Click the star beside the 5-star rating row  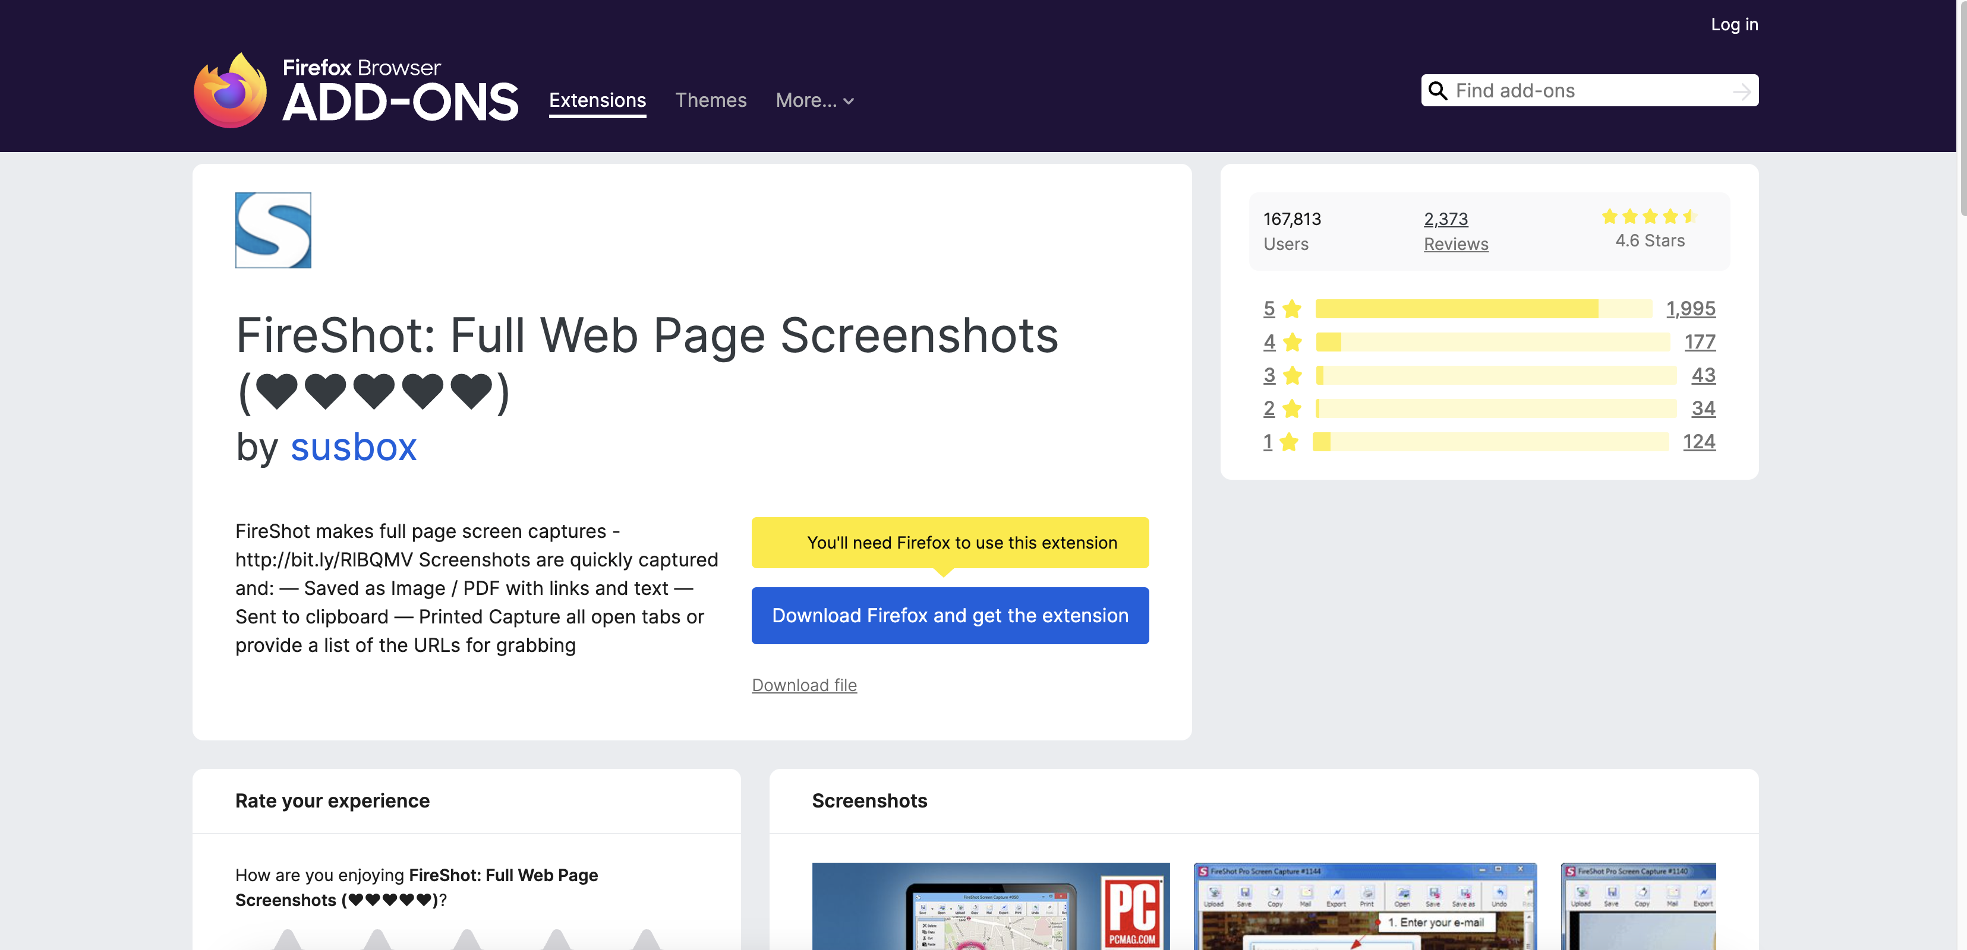pyautogui.click(x=1292, y=308)
